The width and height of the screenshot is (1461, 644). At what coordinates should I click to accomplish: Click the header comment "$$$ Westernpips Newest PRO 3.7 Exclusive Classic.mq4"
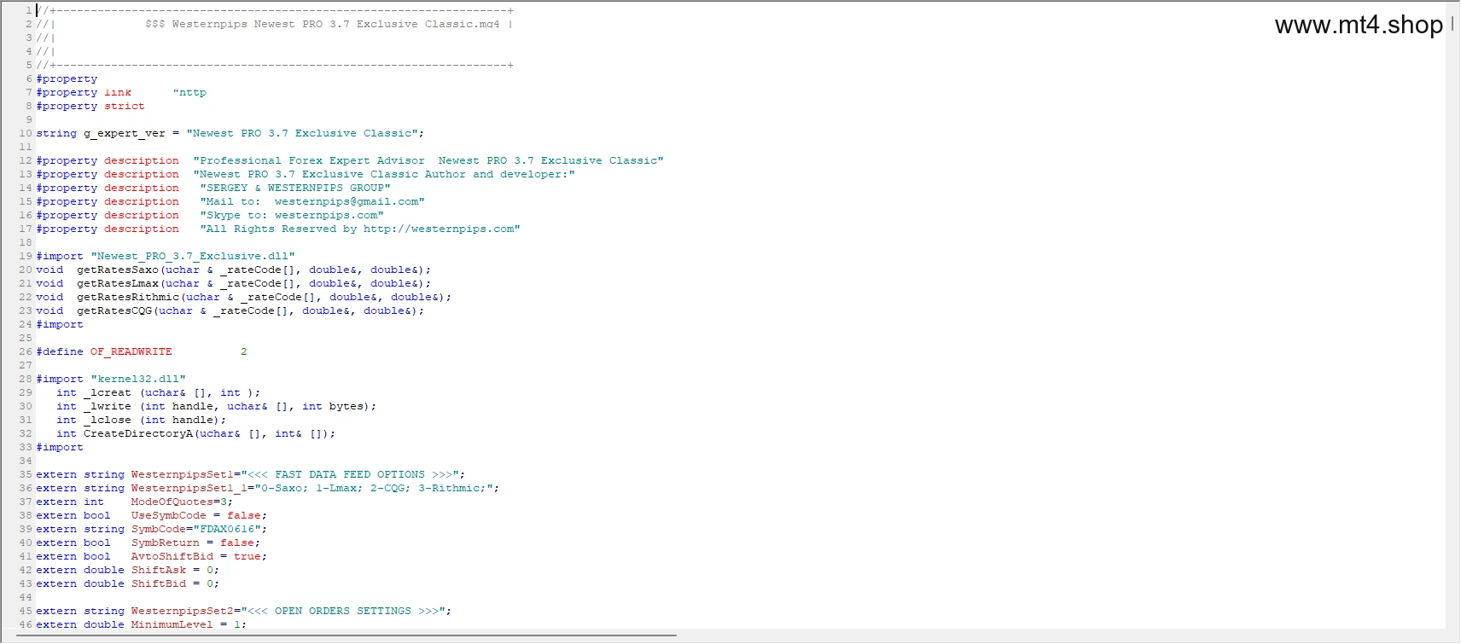(323, 24)
